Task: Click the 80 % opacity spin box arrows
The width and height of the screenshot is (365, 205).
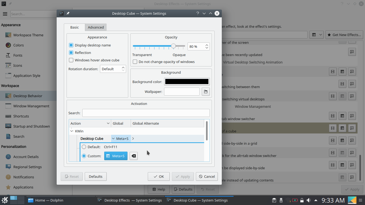Action: [207, 46]
